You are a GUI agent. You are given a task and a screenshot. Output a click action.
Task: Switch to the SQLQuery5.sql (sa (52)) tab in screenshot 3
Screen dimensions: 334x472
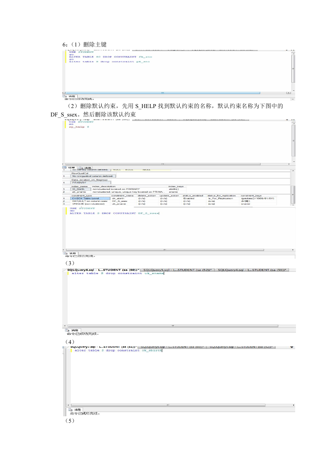[x=177, y=270]
